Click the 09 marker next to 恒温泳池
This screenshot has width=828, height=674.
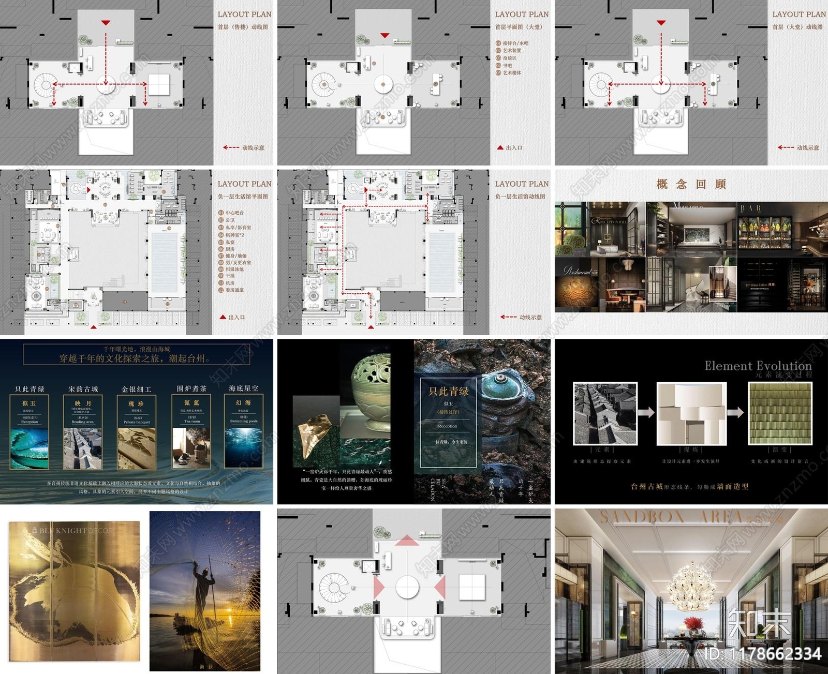[x=221, y=269]
